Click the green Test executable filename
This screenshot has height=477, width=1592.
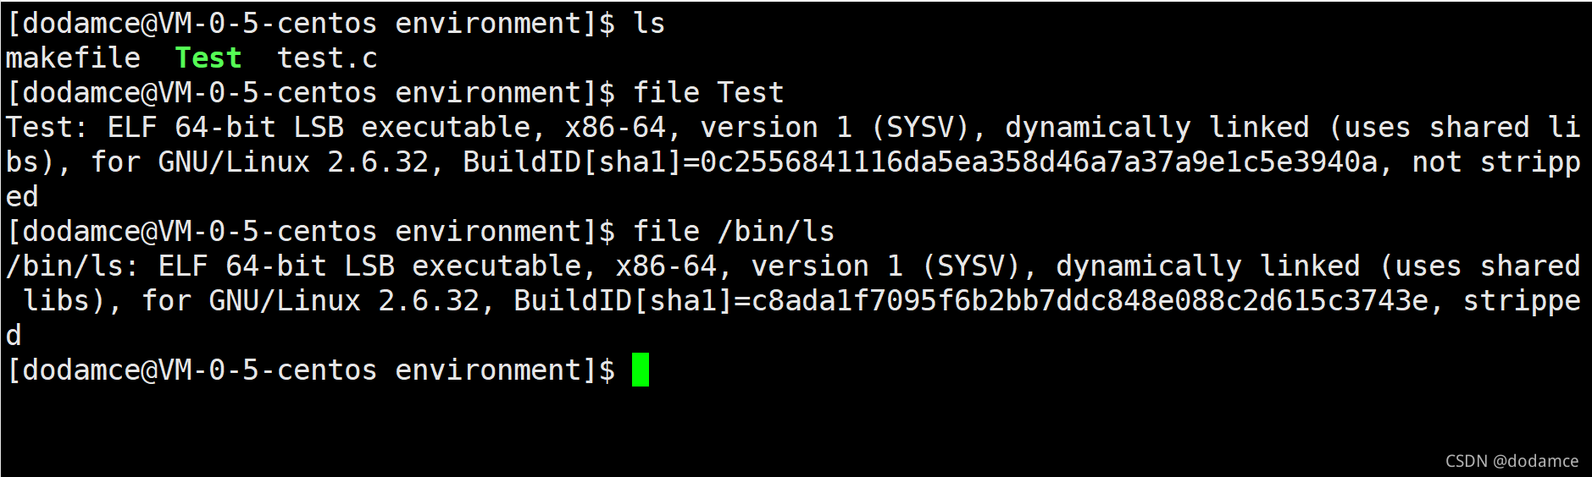tap(208, 58)
